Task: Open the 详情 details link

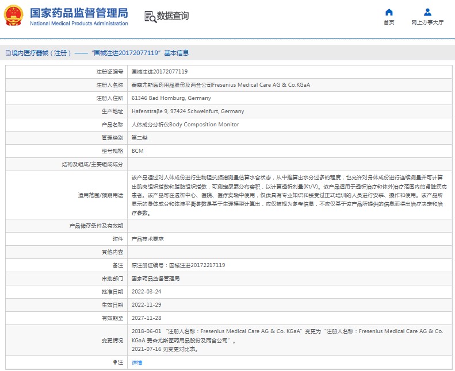Action: point(137,362)
